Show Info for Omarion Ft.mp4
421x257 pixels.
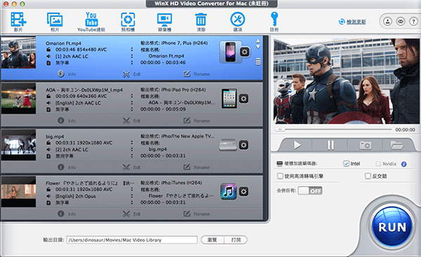coord(67,74)
